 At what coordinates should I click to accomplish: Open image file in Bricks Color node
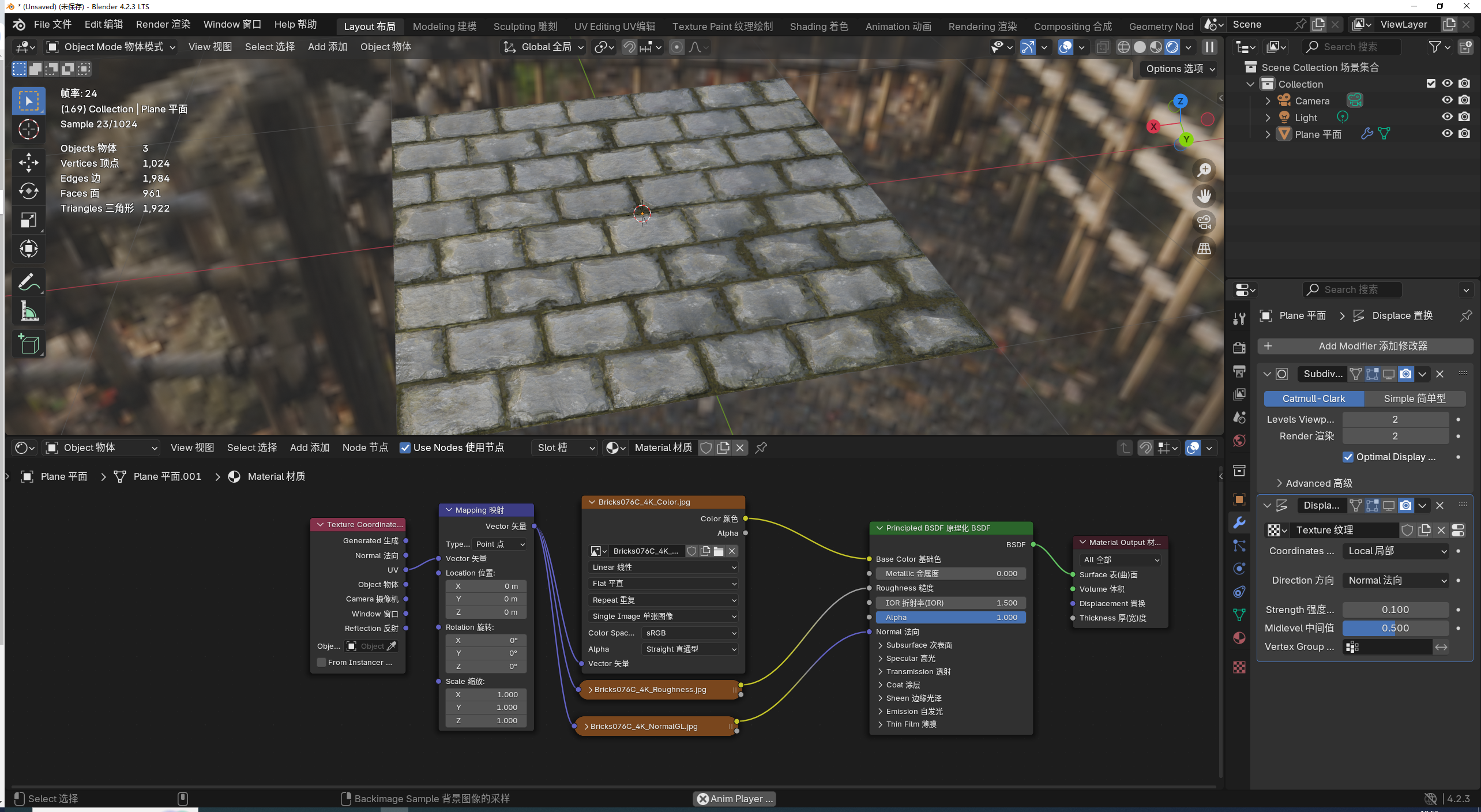pos(719,551)
